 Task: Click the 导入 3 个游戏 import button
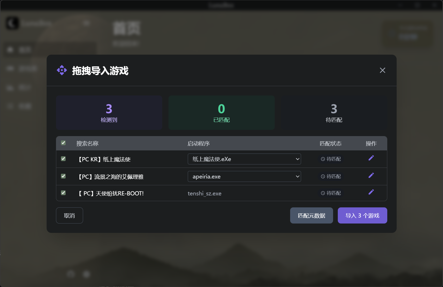(362, 215)
